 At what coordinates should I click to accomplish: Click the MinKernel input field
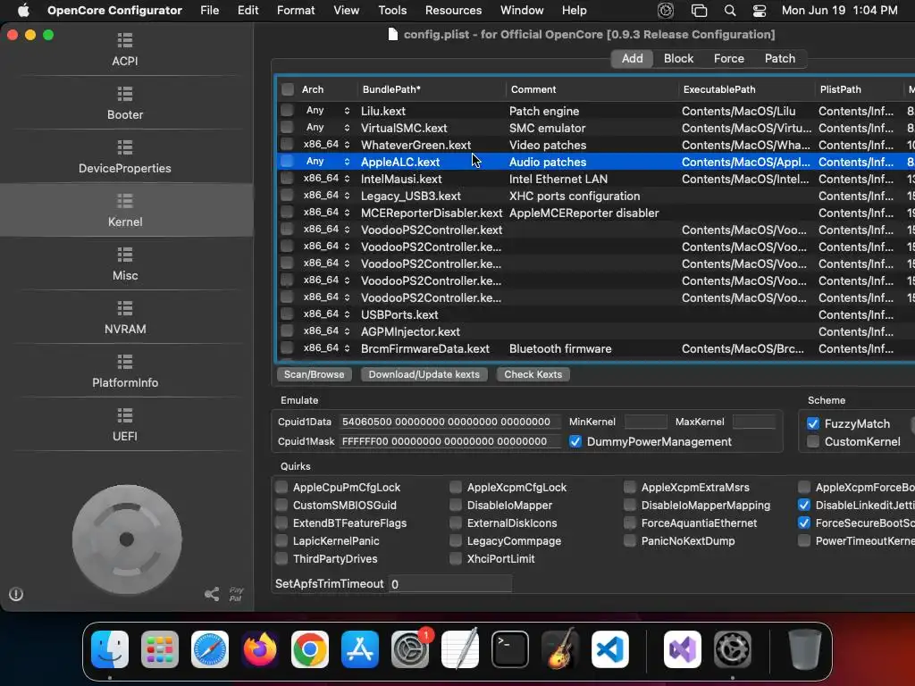tap(645, 422)
